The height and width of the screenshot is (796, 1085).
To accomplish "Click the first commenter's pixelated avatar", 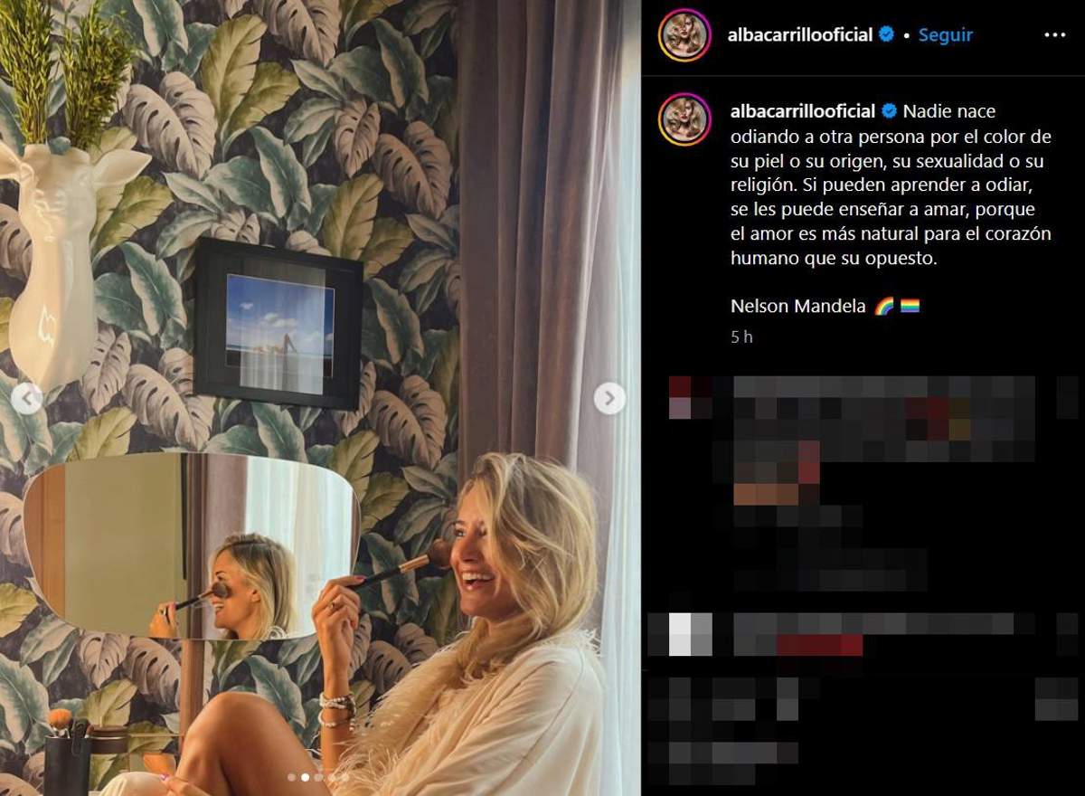I will (x=680, y=398).
